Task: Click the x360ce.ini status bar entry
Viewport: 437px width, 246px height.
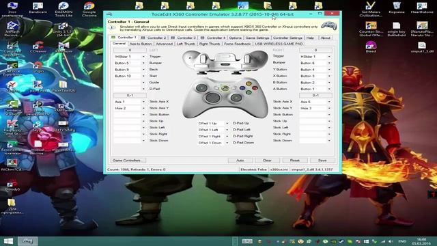Action: coord(279,169)
